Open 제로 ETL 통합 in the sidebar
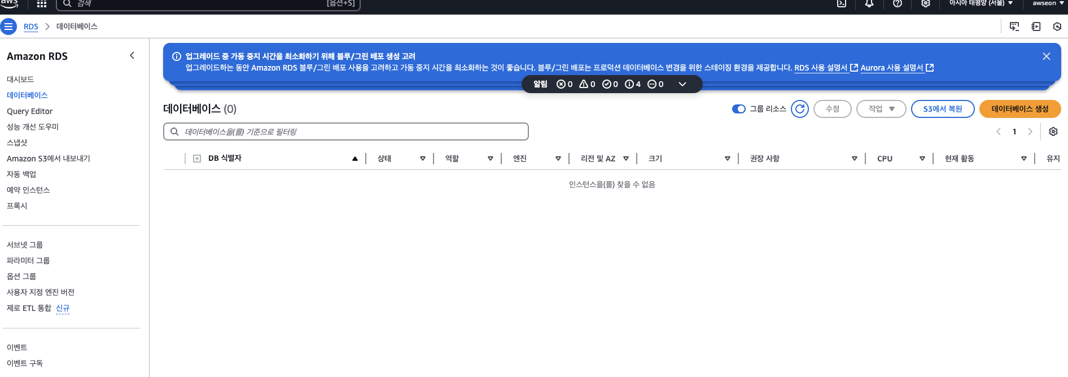 pos(29,308)
